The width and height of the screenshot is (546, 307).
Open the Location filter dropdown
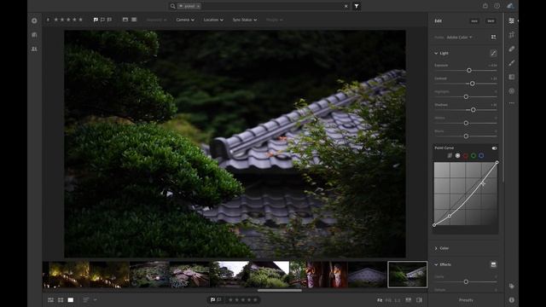(213, 20)
